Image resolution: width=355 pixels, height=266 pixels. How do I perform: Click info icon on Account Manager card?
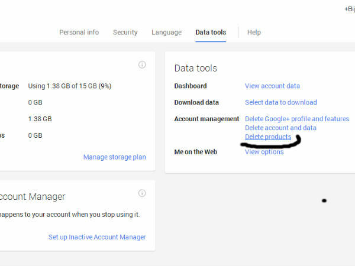click(x=142, y=193)
